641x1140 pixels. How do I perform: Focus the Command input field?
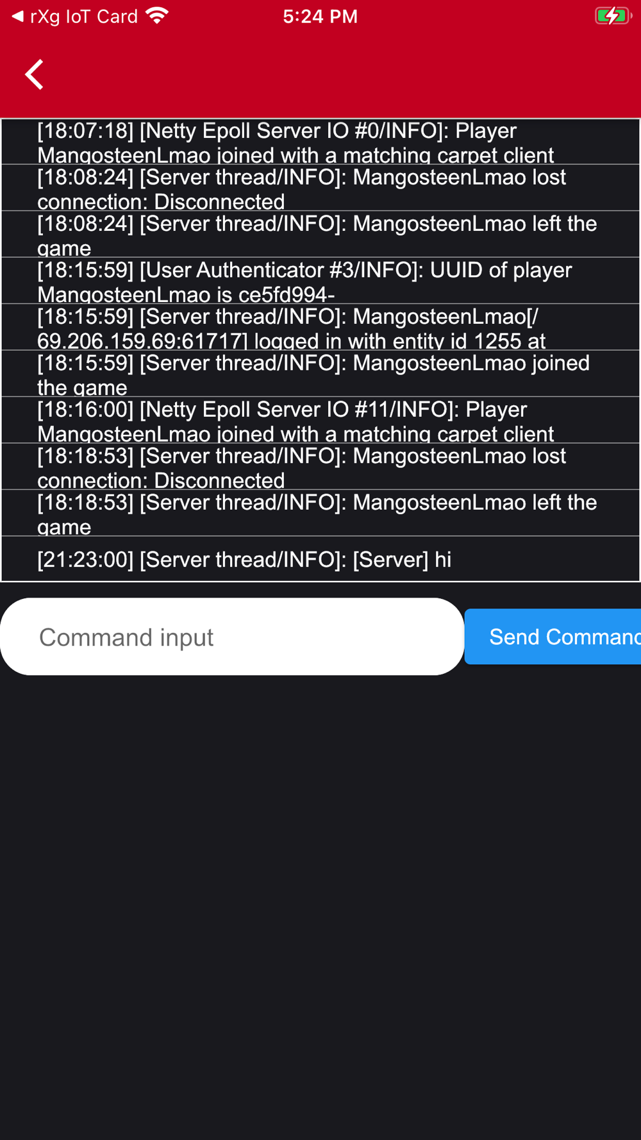[x=232, y=637]
